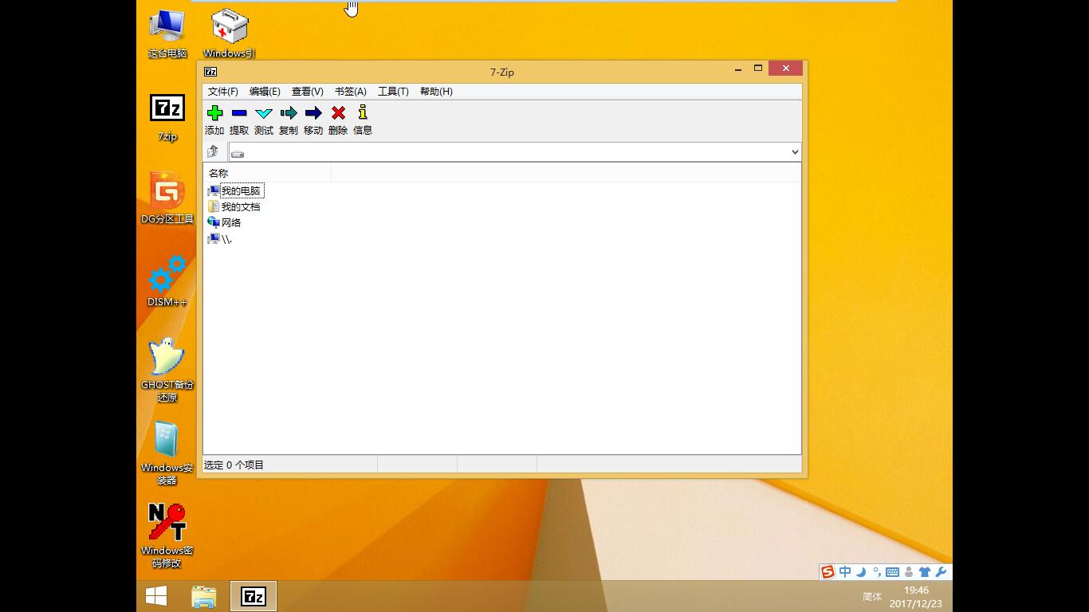Open 这台电脑 desktop icon
The image size is (1089, 612).
(x=167, y=33)
